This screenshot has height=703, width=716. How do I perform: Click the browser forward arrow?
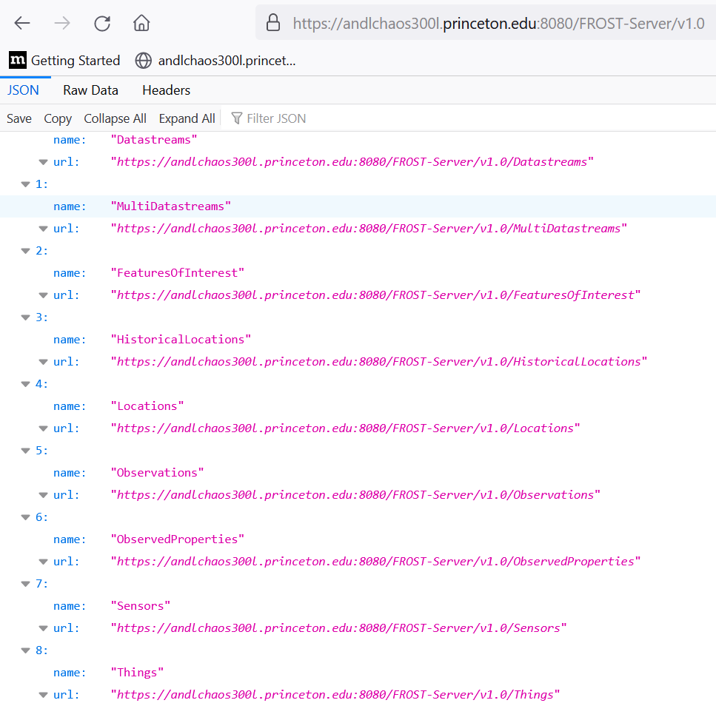[x=62, y=23]
